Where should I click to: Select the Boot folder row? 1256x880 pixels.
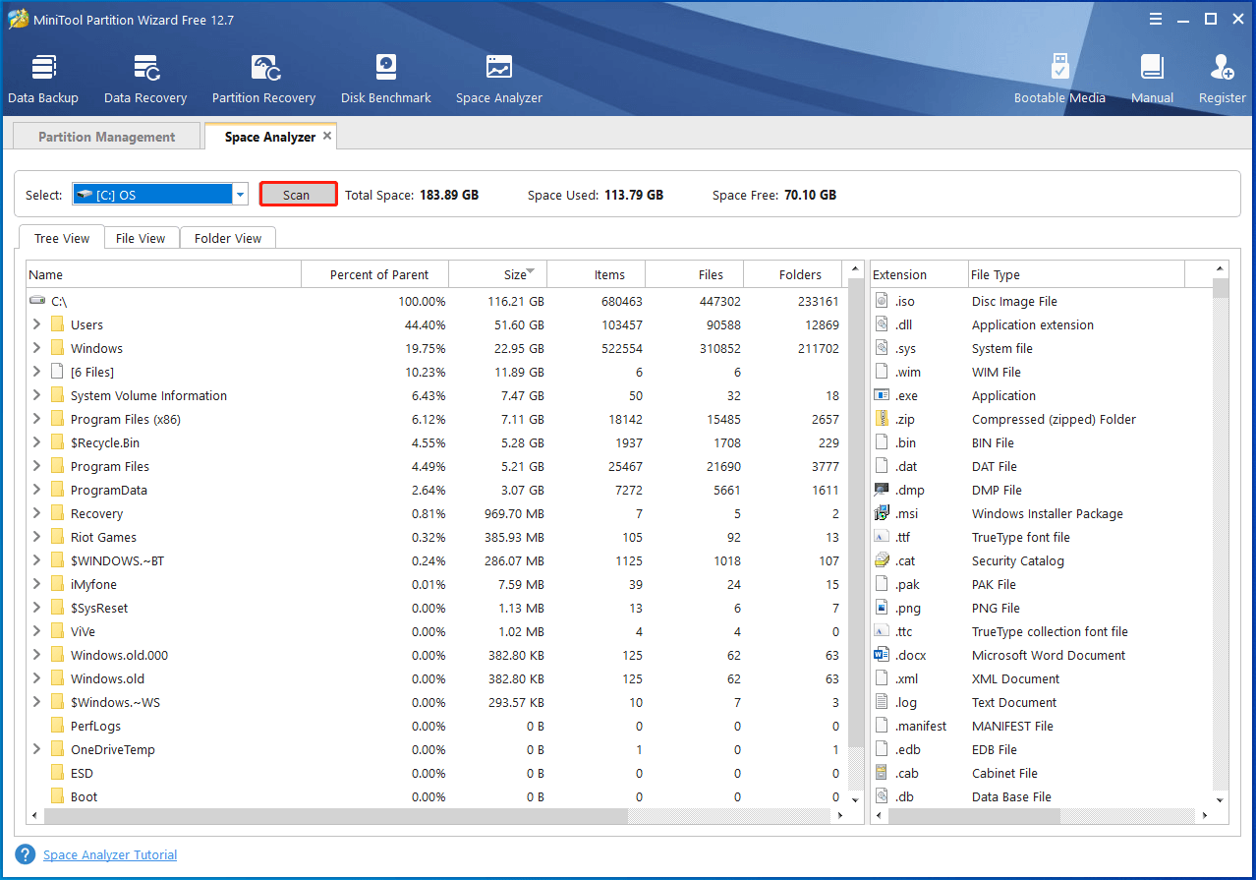[436, 796]
